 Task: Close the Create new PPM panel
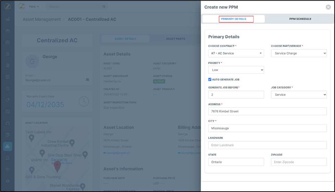[x=328, y=7]
